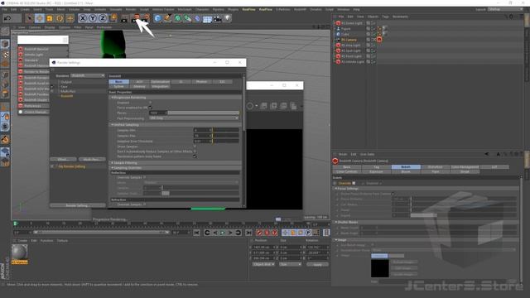Collapse the Unified Sampling section
The image size is (530, 298).
point(113,125)
